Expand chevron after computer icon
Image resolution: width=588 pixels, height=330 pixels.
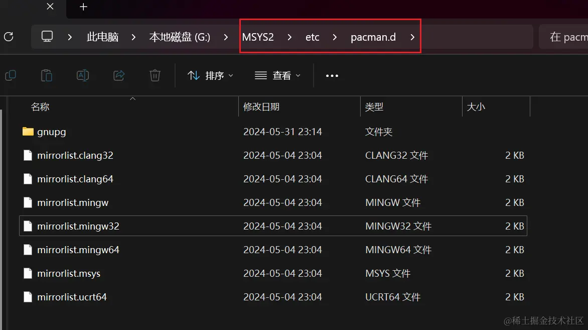[x=70, y=37]
